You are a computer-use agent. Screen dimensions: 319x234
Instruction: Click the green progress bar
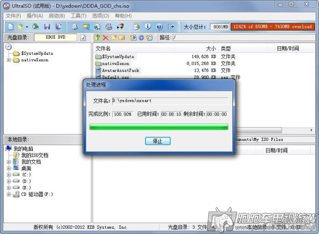[x=158, y=127]
